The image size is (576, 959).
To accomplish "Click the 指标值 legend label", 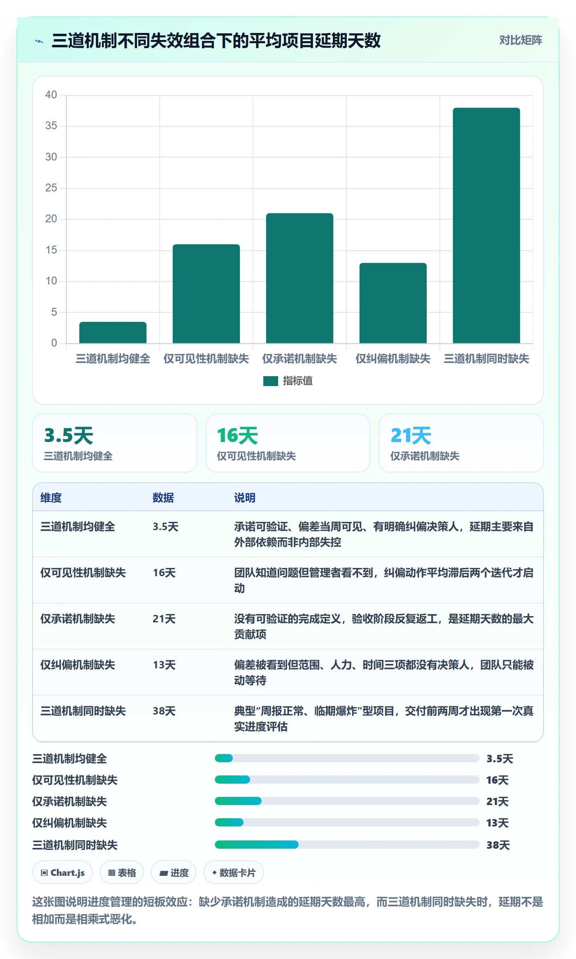I will click(x=298, y=381).
